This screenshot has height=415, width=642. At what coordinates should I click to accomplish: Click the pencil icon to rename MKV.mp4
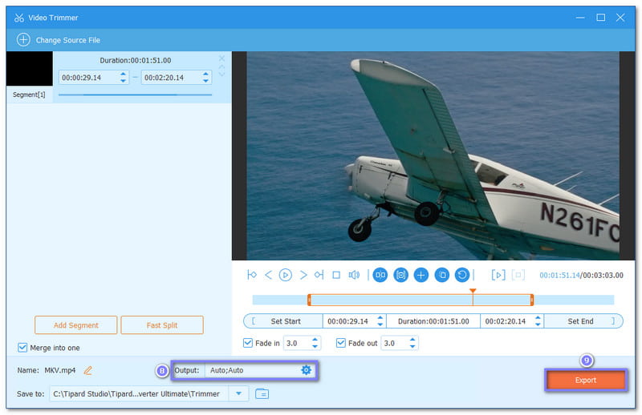coord(88,370)
